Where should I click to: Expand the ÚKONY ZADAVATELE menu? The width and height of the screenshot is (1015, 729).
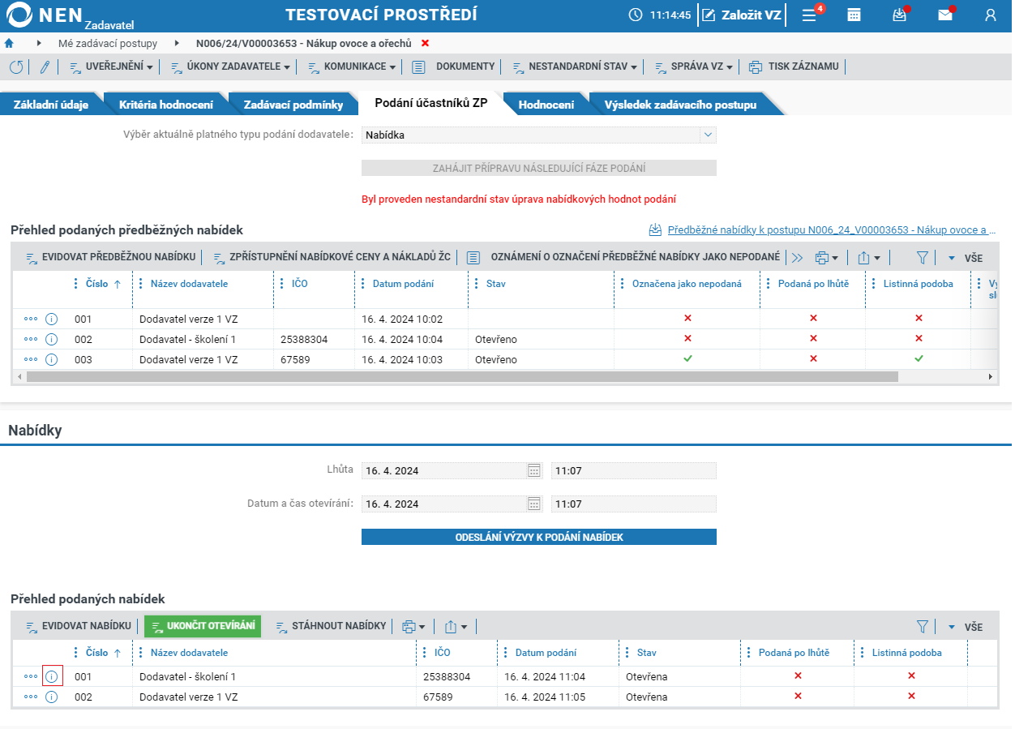[229, 66]
